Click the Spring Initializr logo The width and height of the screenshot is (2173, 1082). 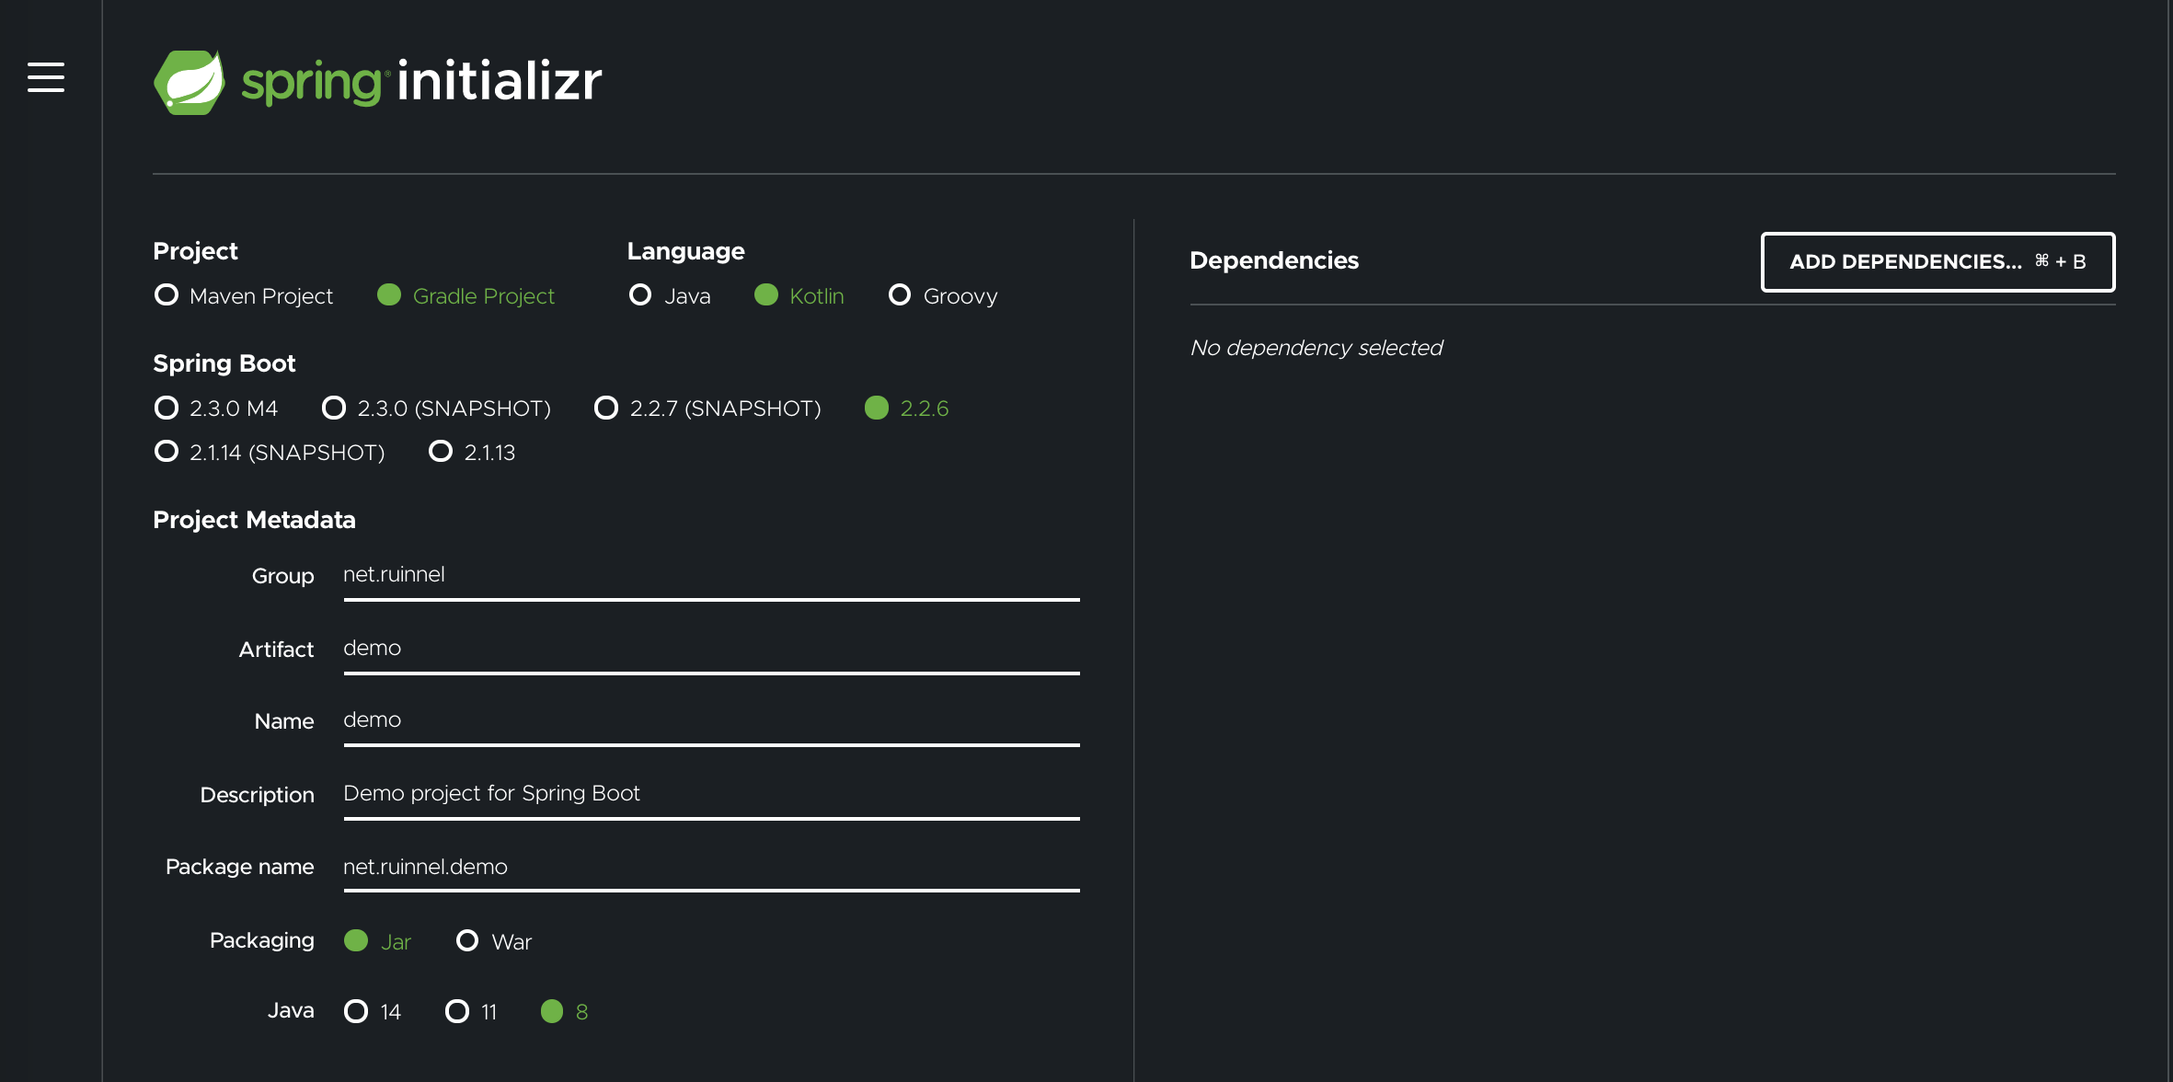coord(377,82)
